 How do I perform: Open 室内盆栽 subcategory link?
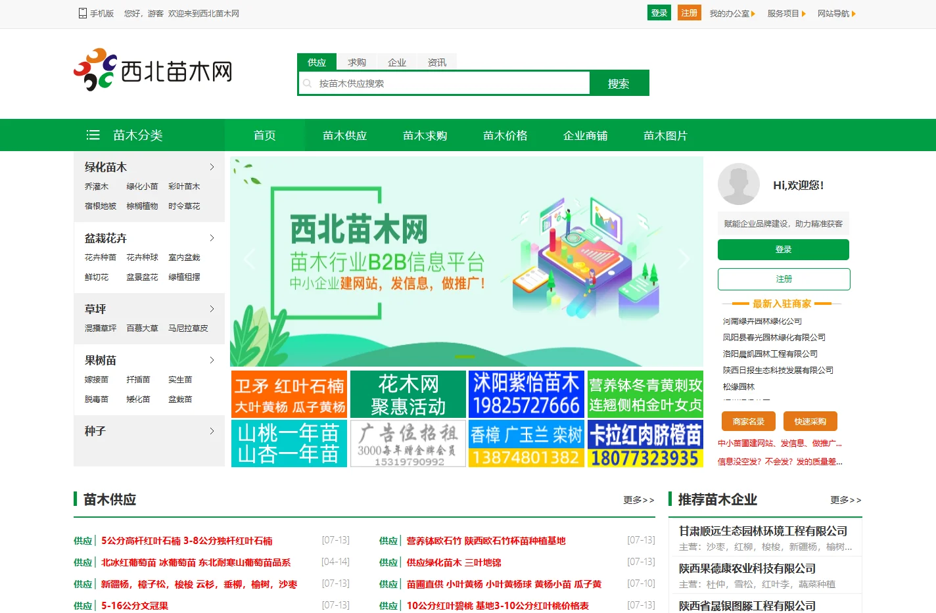pyautogui.click(x=184, y=258)
